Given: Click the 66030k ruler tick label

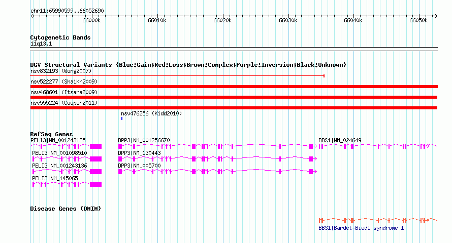Looking at the screenshot, I should click(287, 20).
